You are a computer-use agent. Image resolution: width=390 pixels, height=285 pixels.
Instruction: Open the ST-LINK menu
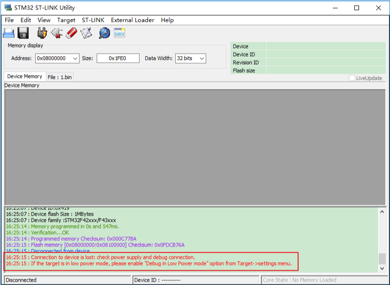tap(93, 20)
